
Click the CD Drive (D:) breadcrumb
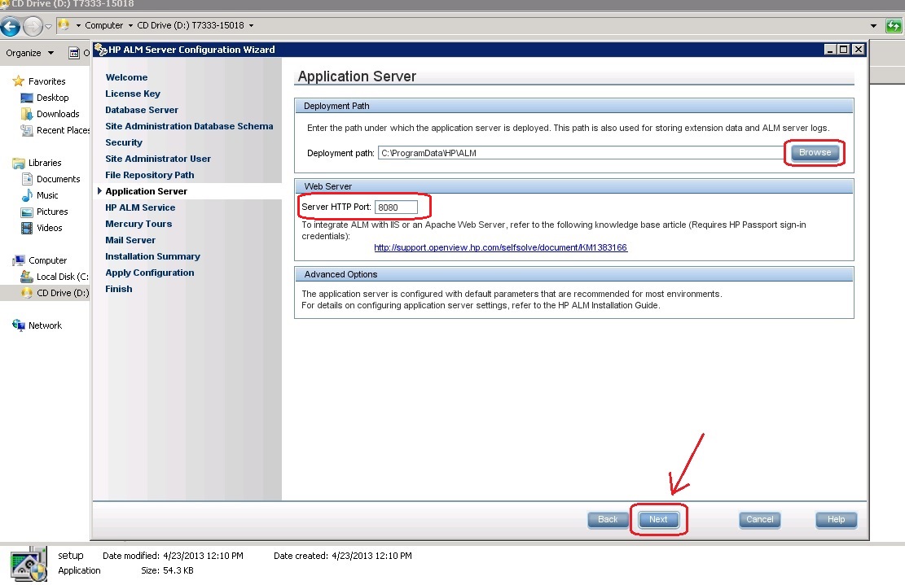[x=191, y=25]
